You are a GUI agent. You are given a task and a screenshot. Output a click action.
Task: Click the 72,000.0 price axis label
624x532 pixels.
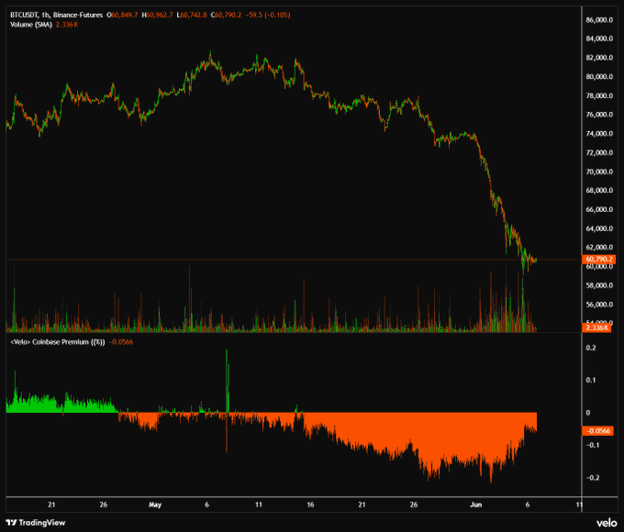click(599, 152)
